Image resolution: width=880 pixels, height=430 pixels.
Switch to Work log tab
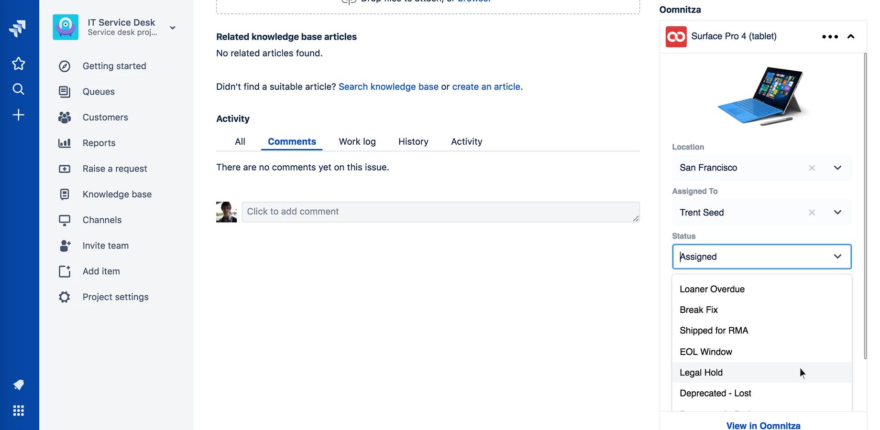pos(357,141)
